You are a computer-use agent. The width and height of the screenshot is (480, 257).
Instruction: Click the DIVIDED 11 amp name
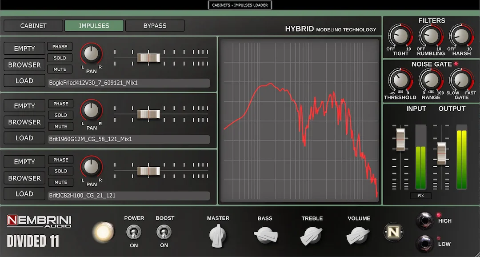coord(33,241)
